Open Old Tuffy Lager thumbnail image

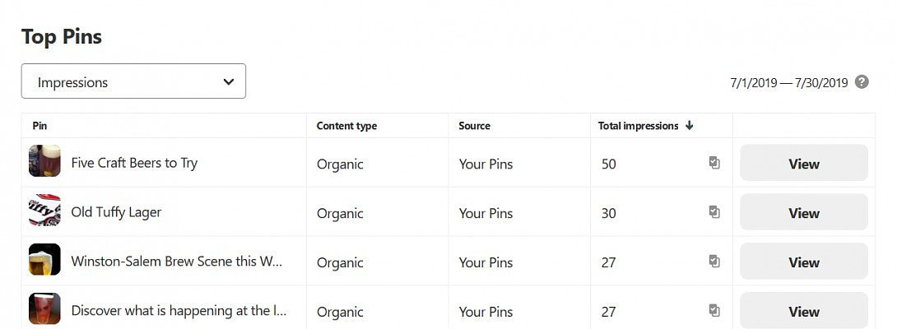pyautogui.click(x=44, y=211)
